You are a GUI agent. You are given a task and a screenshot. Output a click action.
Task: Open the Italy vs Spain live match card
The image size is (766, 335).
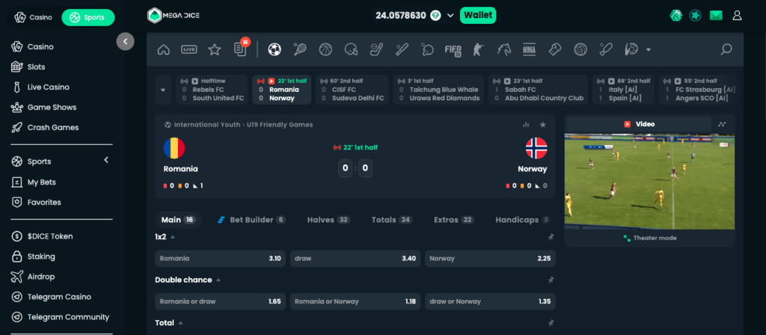(623, 90)
